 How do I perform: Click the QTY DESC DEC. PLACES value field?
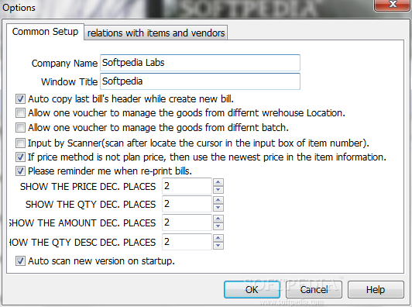187,242
